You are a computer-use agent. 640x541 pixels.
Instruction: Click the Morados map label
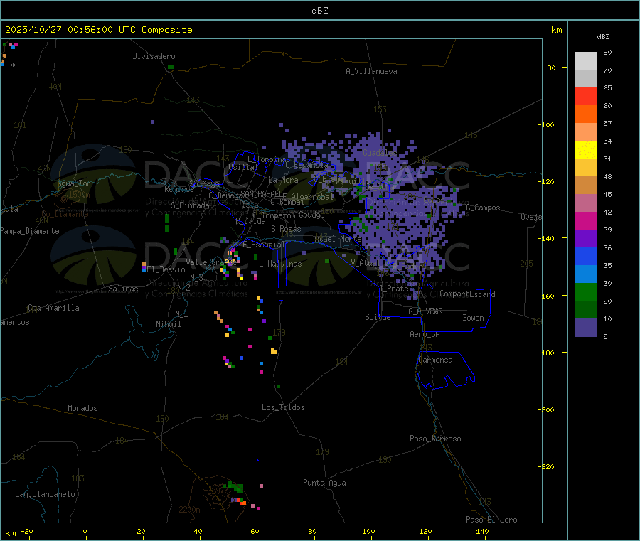click(82, 408)
